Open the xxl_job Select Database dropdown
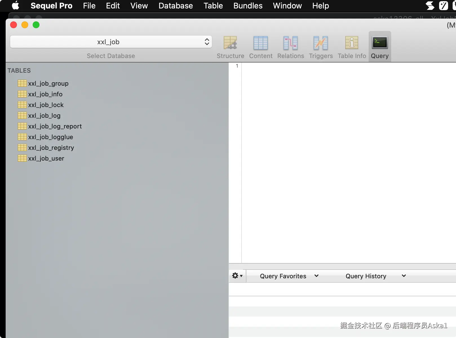456x338 pixels. point(111,42)
